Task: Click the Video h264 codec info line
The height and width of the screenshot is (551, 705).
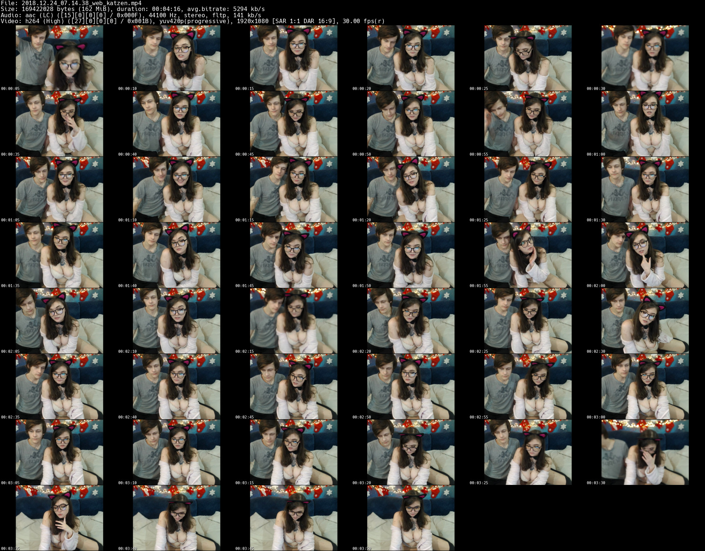Action: pyautogui.click(x=193, y=21)
